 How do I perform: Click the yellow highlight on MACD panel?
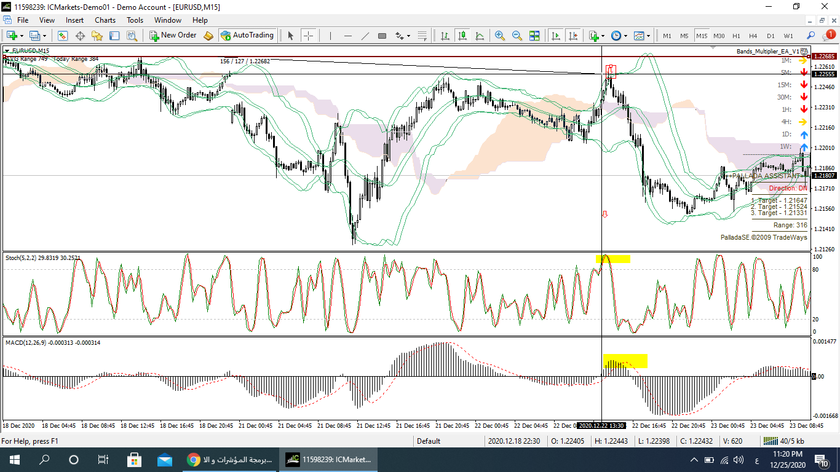(x=625, y=361)
